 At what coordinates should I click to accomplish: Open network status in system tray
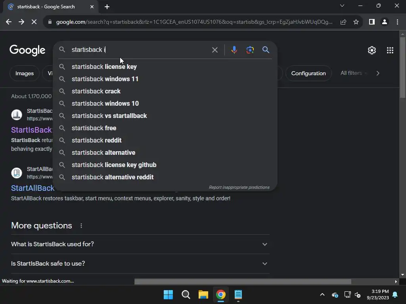point(347,294)
